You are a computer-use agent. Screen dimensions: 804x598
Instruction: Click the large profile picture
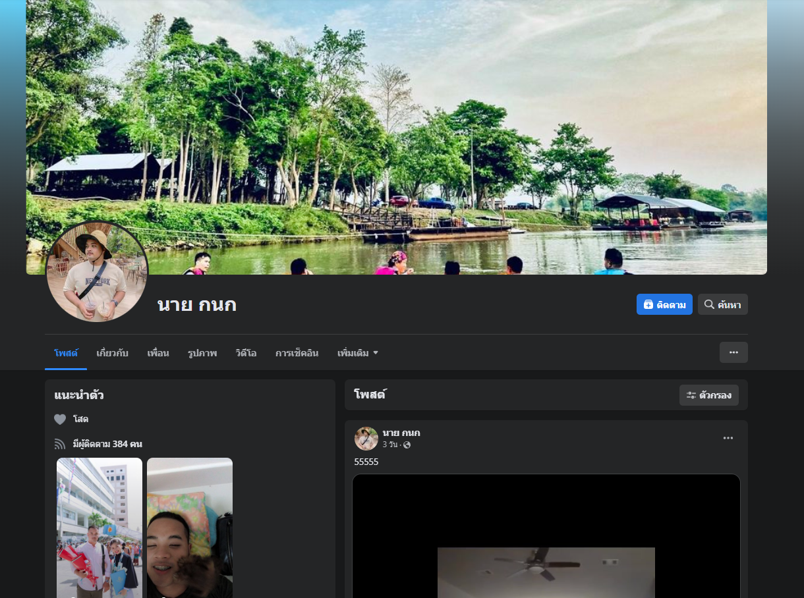(97, 271)
